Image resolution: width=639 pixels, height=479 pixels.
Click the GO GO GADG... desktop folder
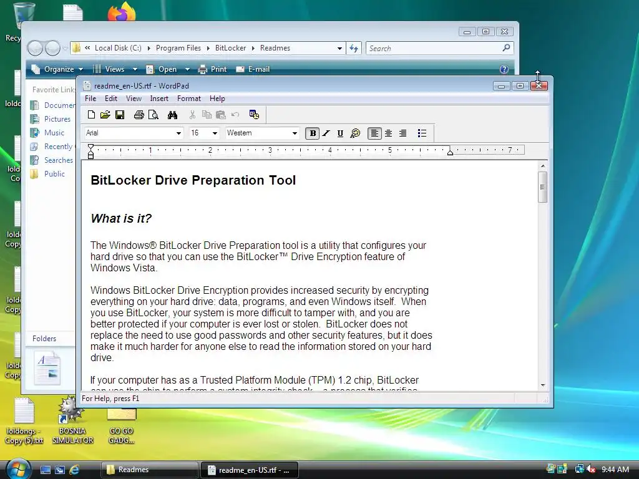click(122, 425)
